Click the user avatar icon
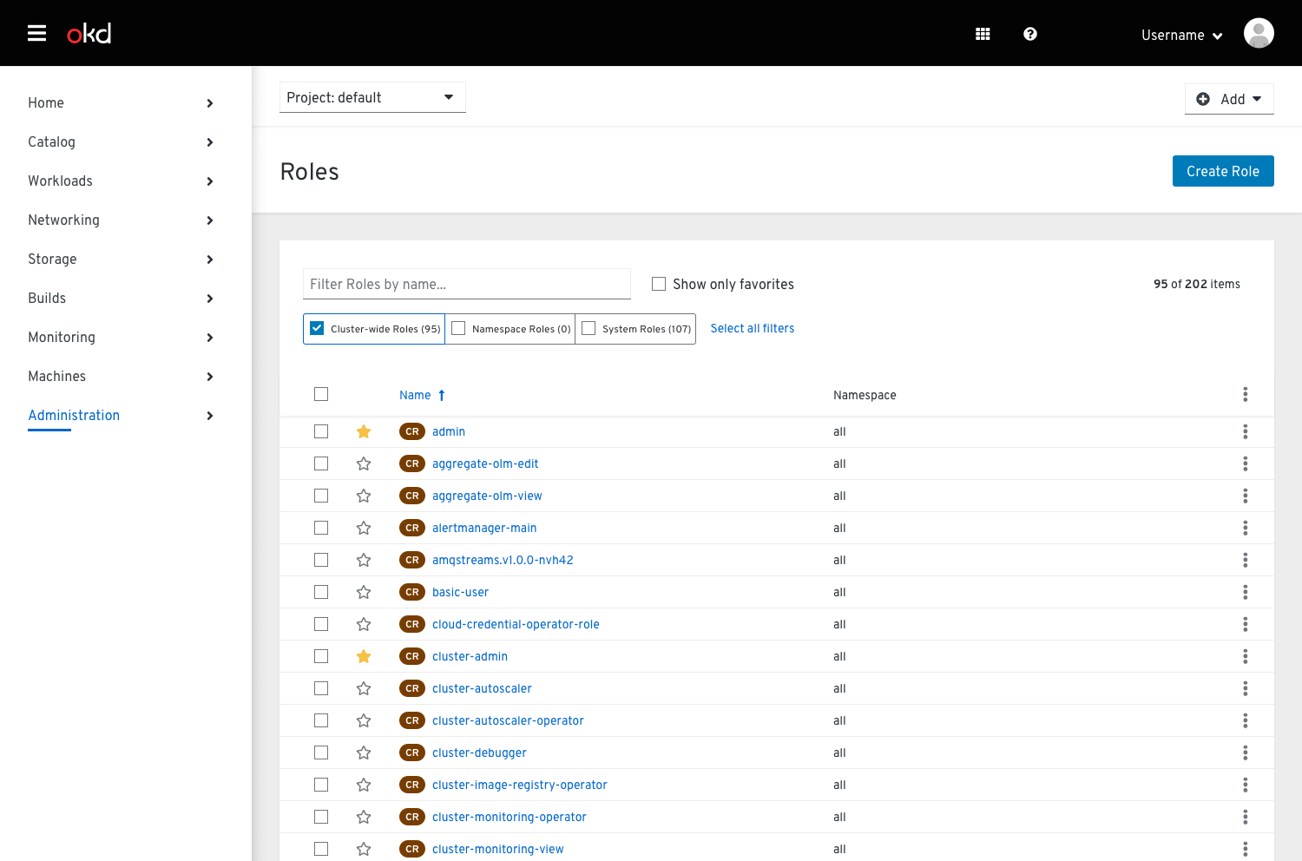Viewport: 1302px width, 861px height. coord(1259,33)
